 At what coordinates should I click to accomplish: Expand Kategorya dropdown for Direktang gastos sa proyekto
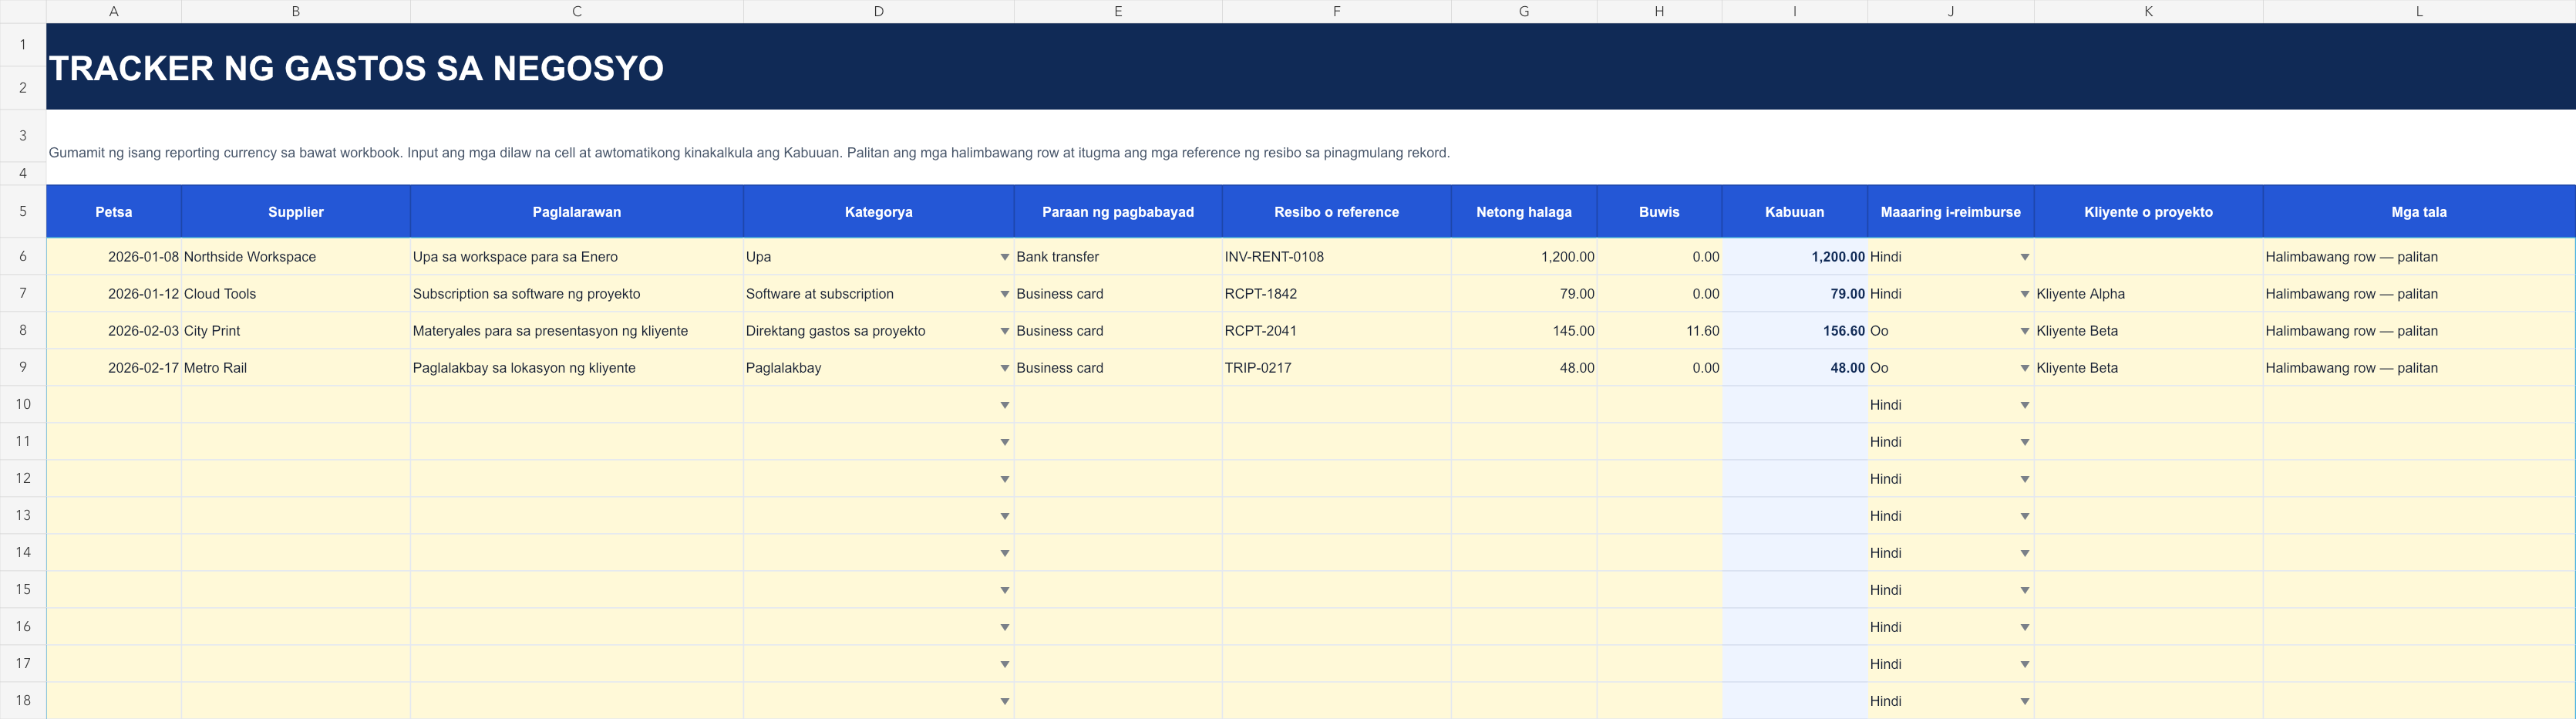coord(1004,331)
